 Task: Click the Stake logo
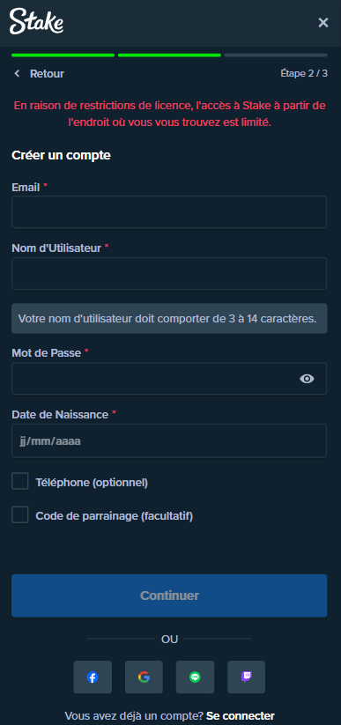tap(36, 21)
